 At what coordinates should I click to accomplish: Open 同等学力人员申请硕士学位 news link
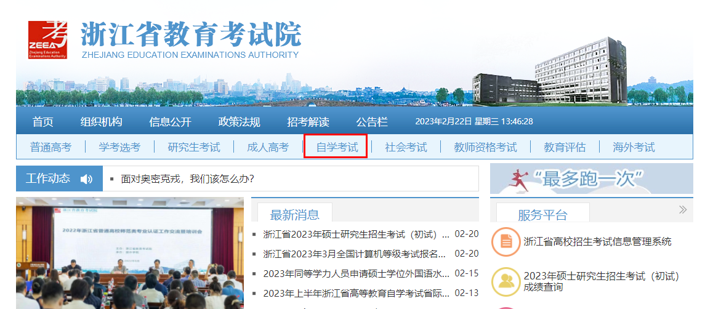tap(356, 273)
